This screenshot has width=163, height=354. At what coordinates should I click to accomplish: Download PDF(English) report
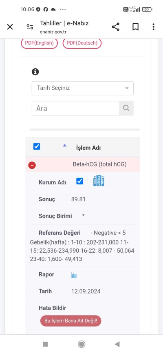pyautogui.click(x=40, y=43)
